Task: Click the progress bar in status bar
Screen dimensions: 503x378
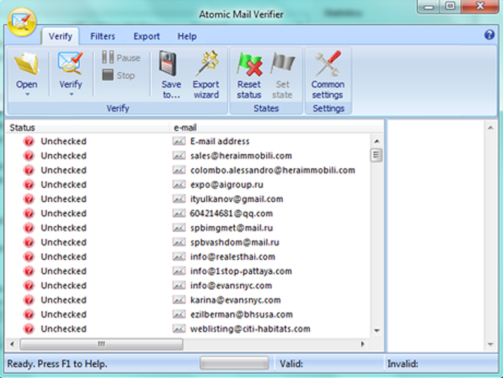Action: click(234, 364)
